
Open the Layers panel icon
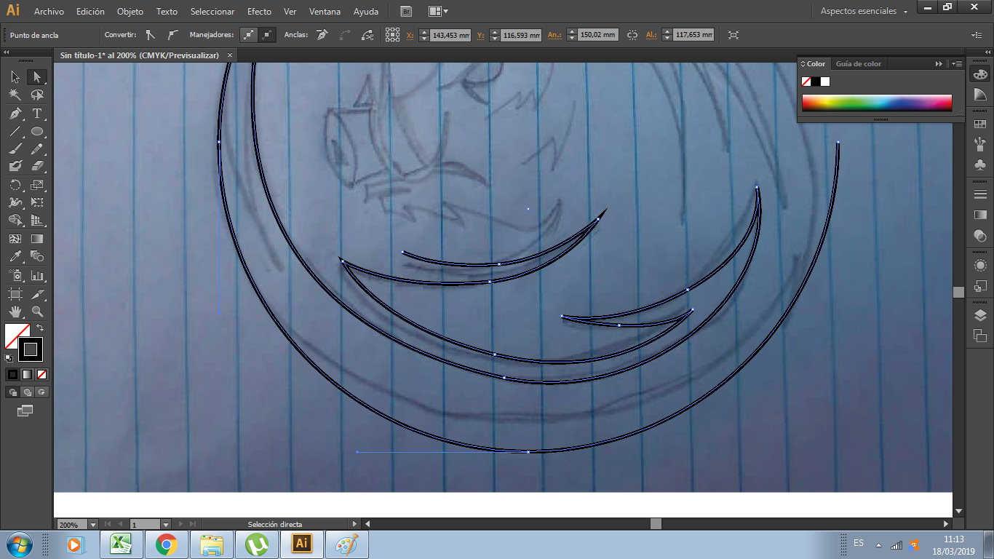980,315
